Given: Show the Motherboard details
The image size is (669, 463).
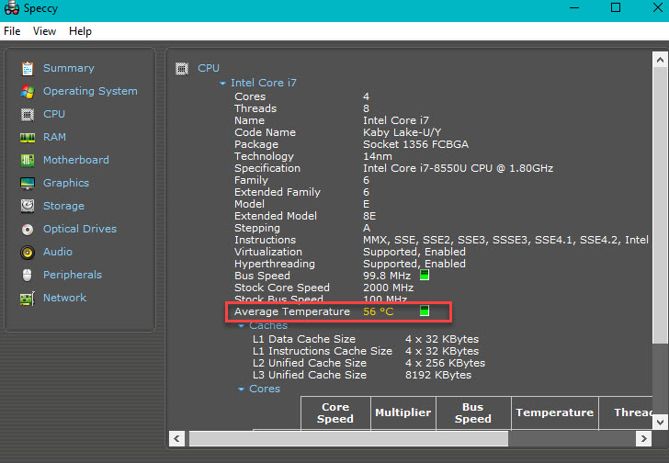Looking at the screenshot, I should pyautogui.click(x=76, y=160).
